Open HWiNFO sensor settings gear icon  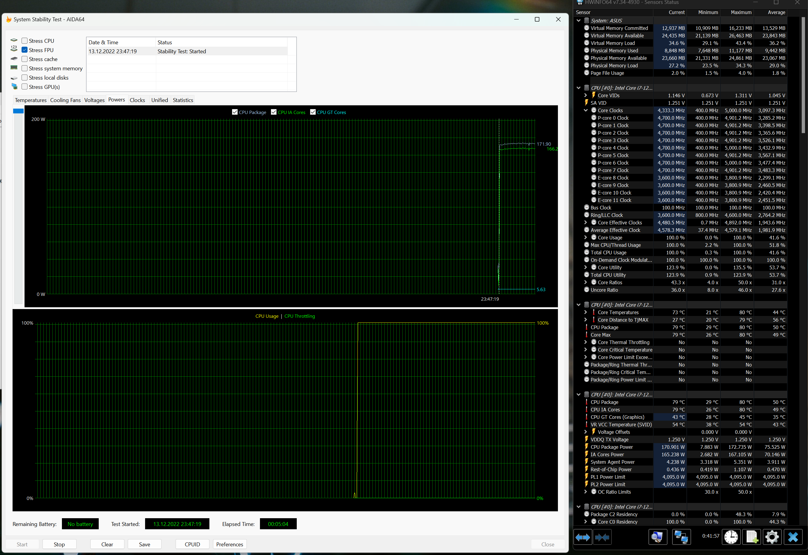pos(772,537)
